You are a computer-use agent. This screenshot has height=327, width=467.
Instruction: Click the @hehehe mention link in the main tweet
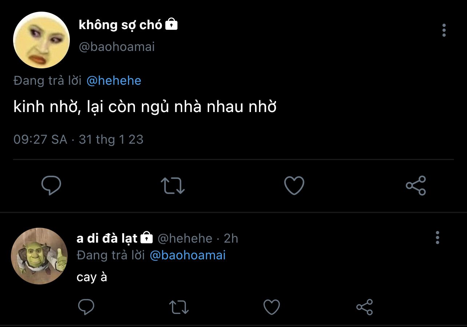pyautogui.click(x=114, y=80)
